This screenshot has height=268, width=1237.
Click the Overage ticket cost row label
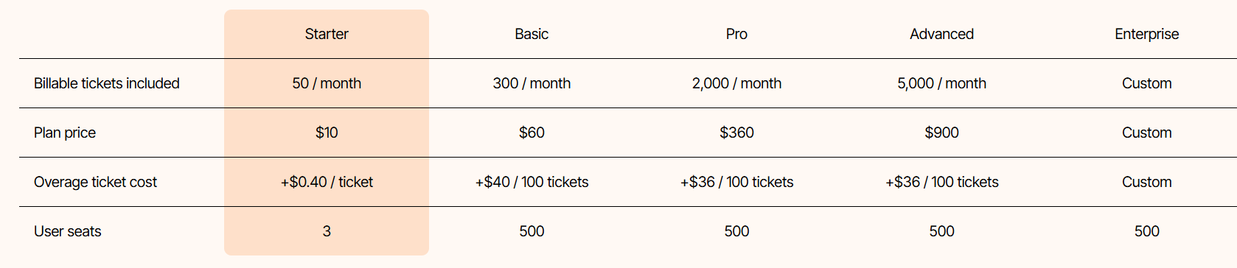pyautogui.click(x=95, y=182)
